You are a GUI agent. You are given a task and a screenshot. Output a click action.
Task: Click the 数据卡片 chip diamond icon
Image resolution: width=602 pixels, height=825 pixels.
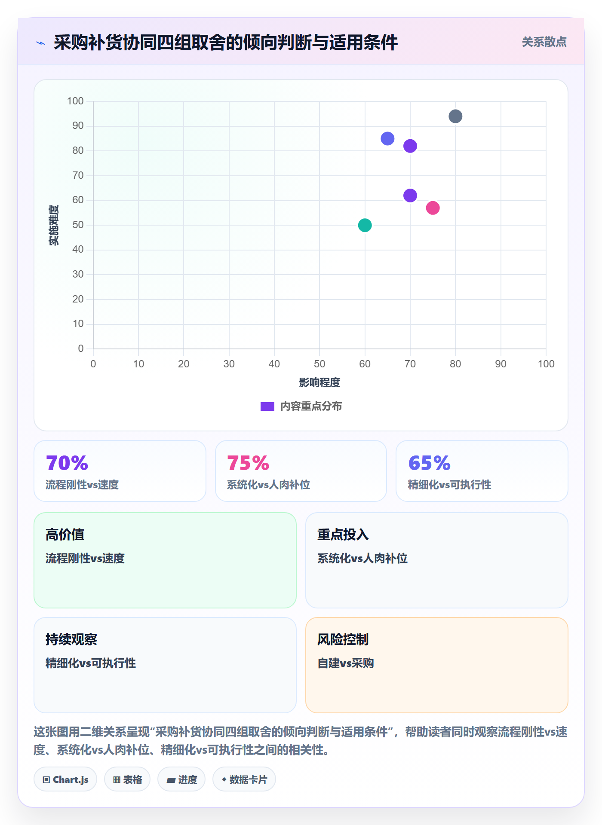[224, 779]
